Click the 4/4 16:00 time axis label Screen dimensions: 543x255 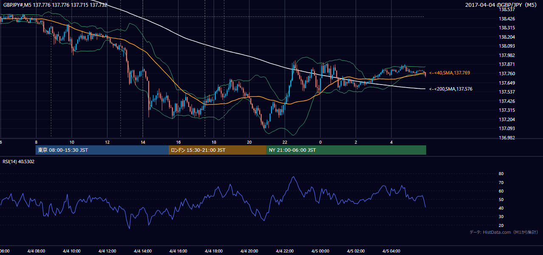pos(178,251)
